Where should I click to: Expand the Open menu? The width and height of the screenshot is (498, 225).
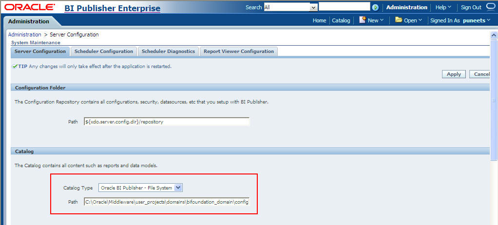pos(413,20)
